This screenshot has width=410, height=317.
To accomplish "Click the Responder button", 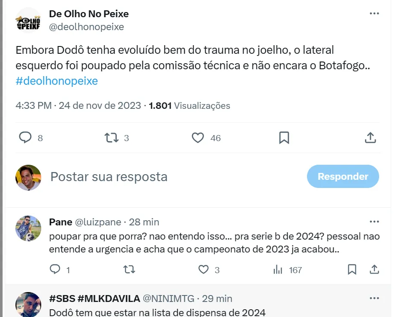I will (343, 176).
